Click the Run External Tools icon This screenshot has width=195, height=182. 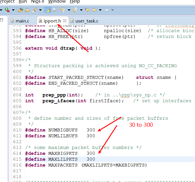[7, 10]
